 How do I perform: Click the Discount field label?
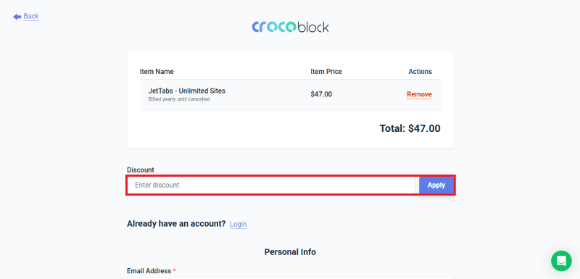[141, 170]
